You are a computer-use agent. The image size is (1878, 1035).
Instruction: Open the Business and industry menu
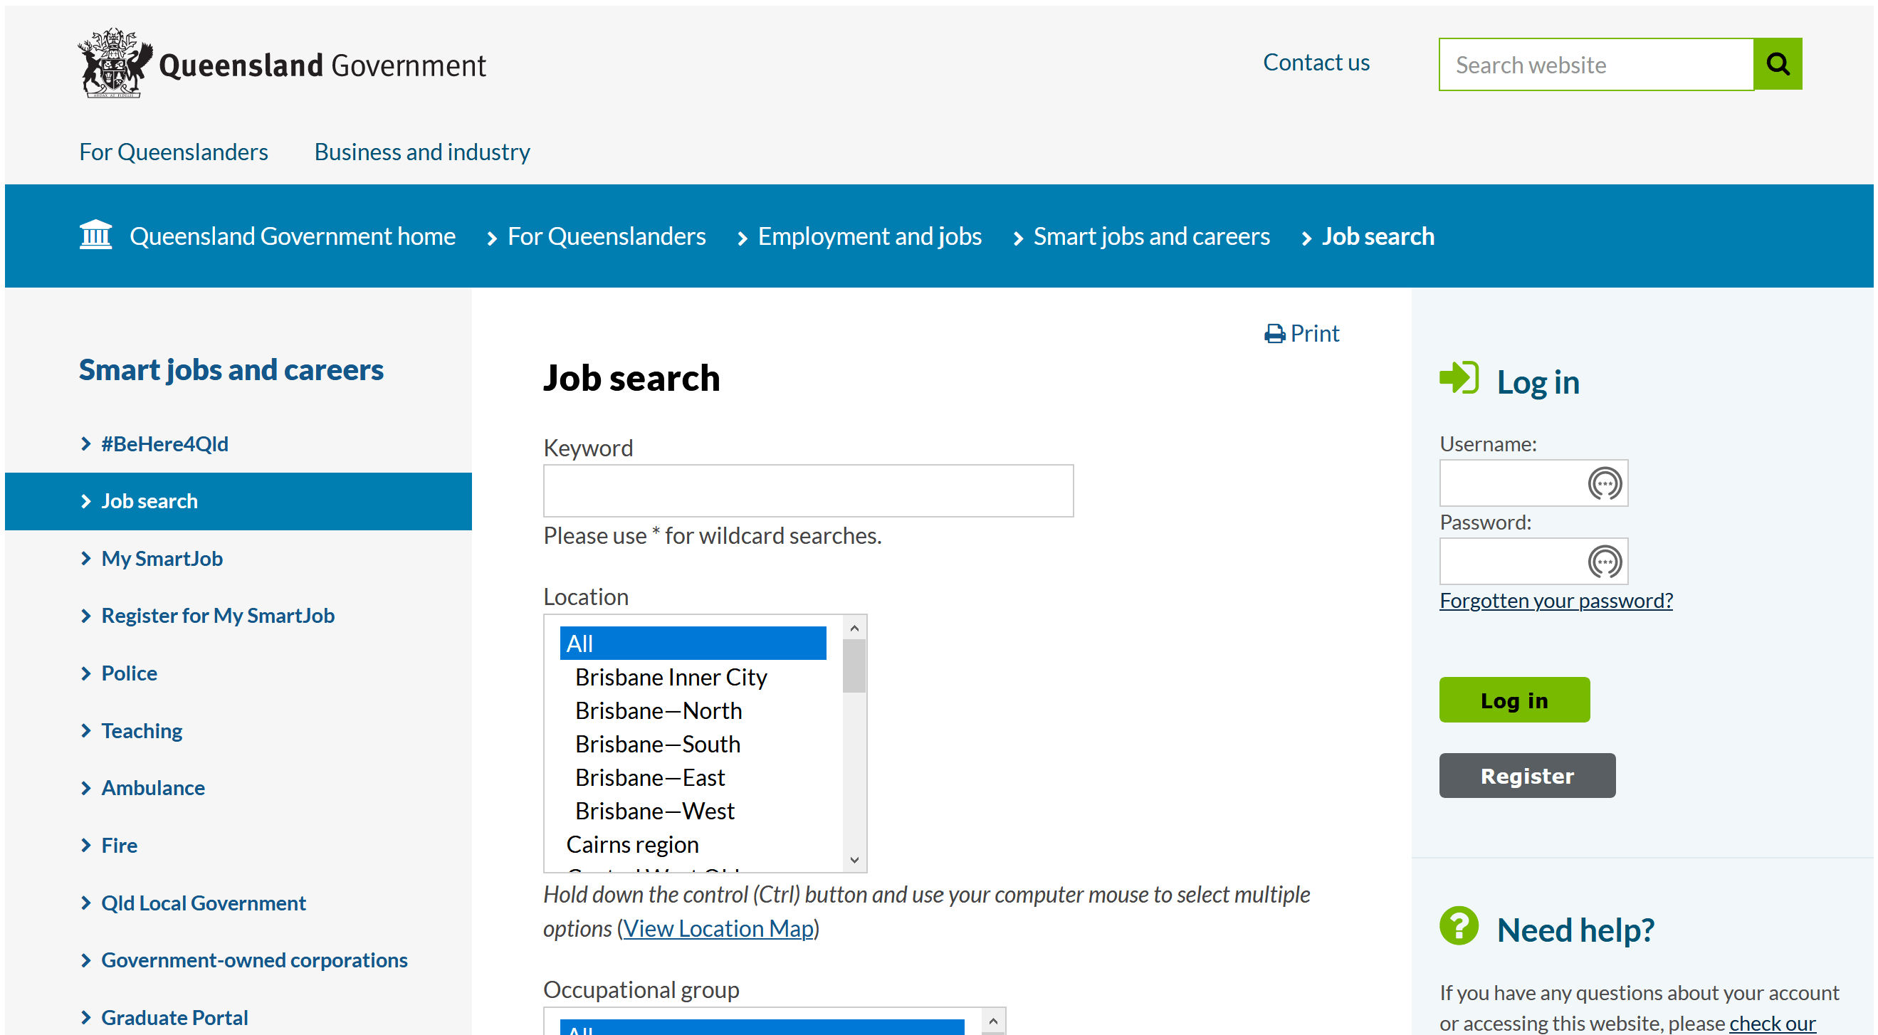pos(421,152)
